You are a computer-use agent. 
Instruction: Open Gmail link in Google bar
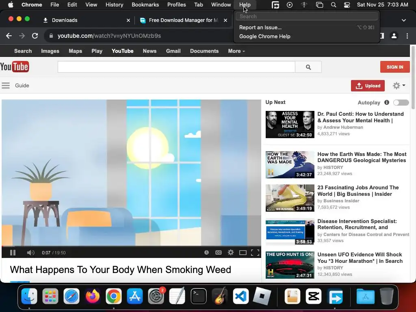coord(173,51)
